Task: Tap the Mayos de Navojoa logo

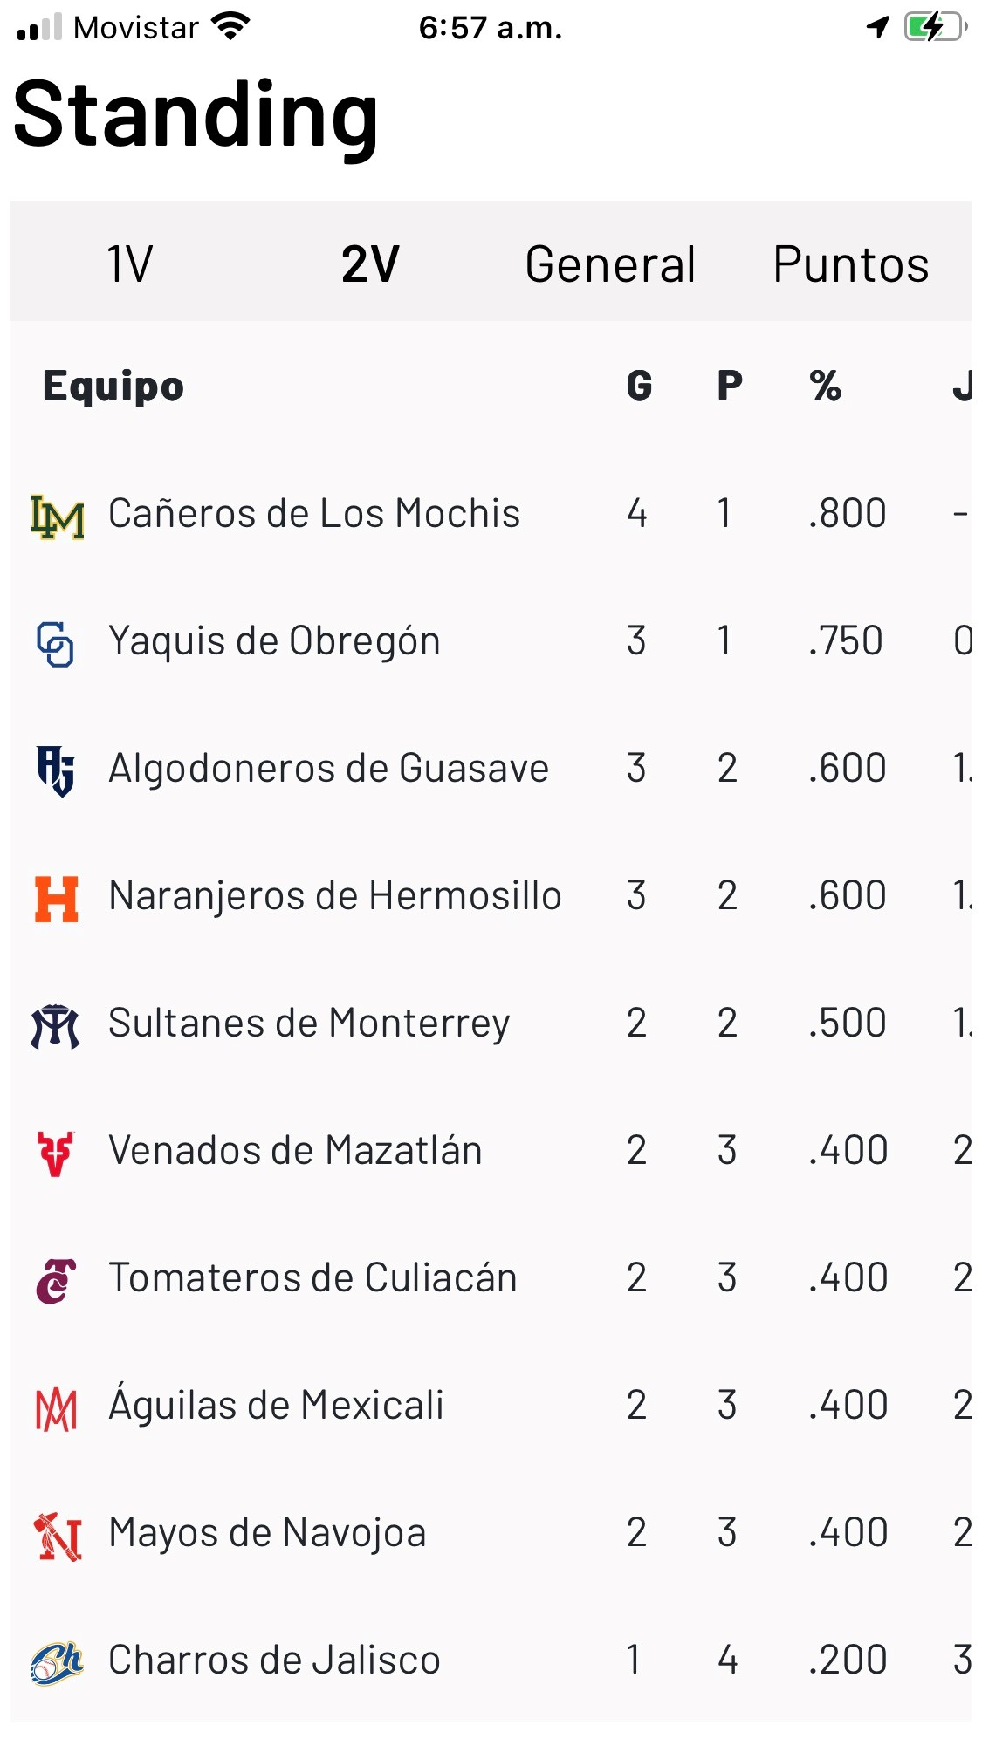Action: 57,1537
